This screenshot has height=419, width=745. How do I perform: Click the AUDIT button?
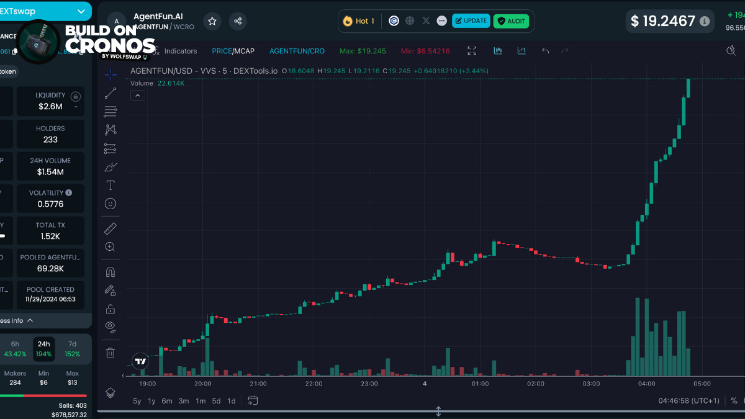(512, 20)
